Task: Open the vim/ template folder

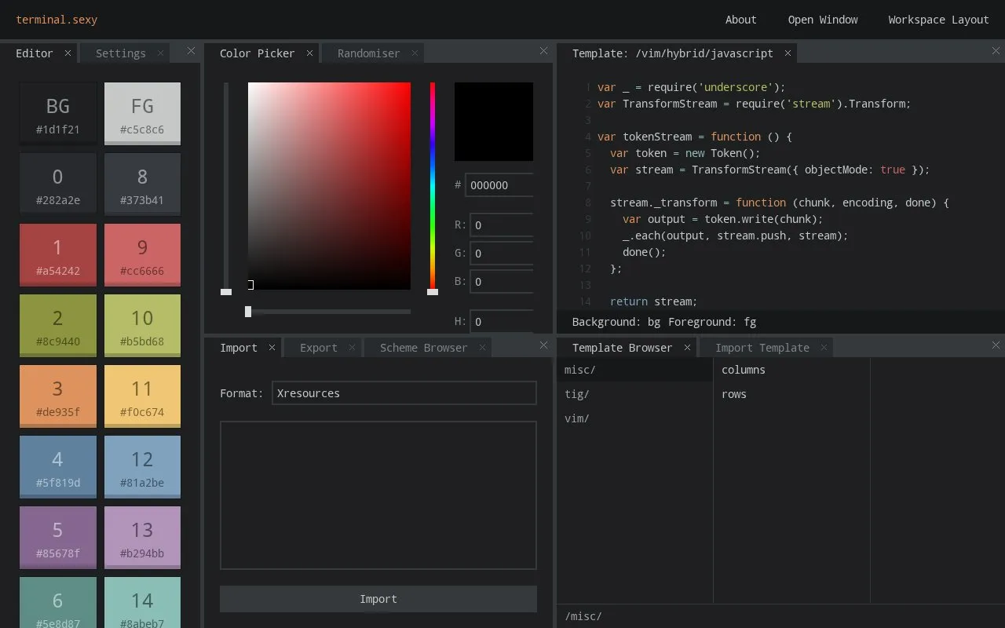Action: pos(634,418)
